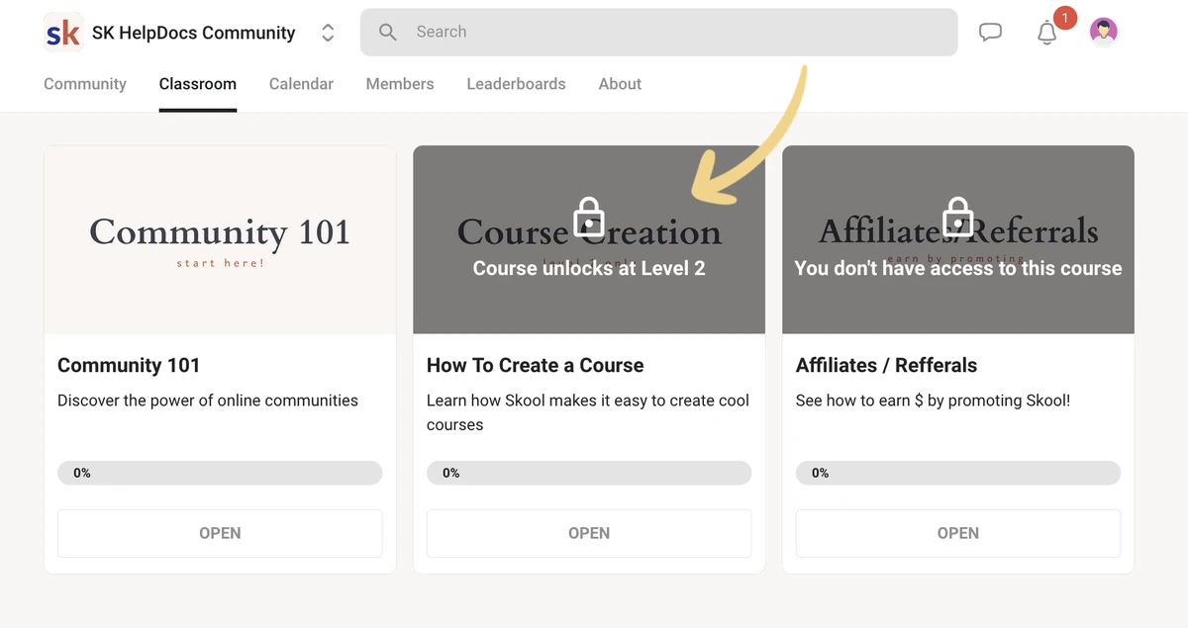Click the SK logo icon
Screen dimensions: 1188x628
coord(63,33)
